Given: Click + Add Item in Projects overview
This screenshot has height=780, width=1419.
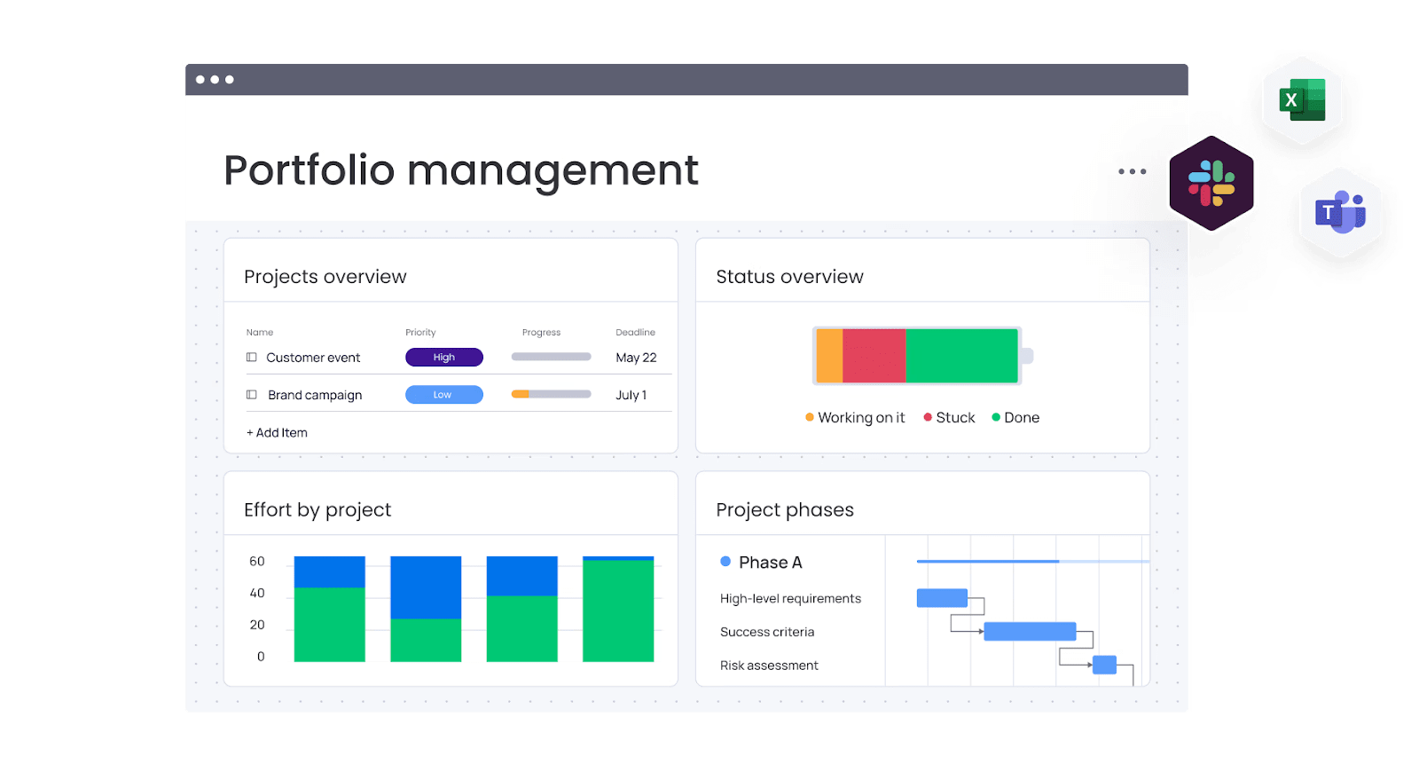Looking at the screenshot, I should (x=277, y=433).
